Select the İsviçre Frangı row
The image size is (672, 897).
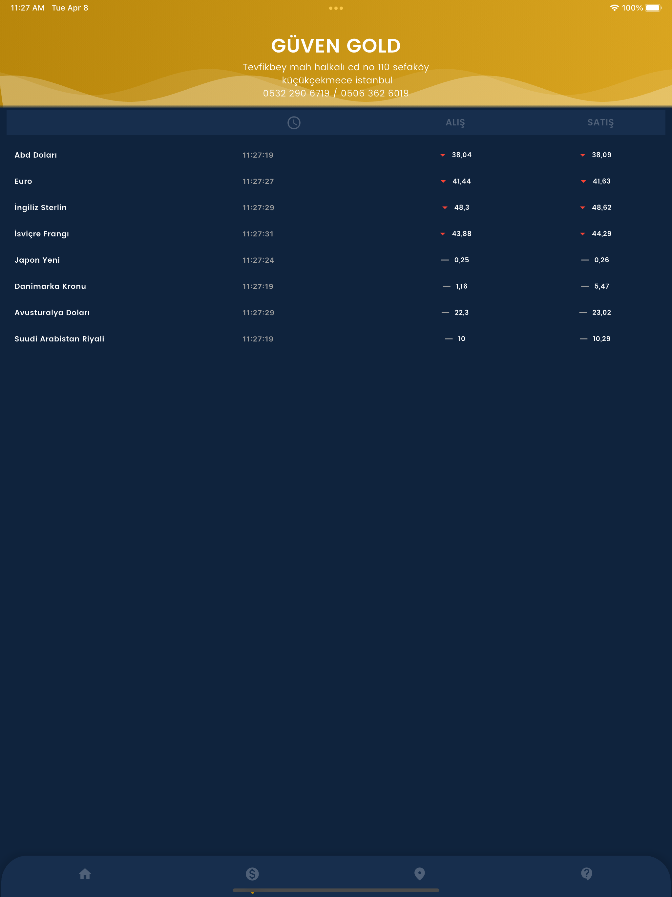[x=336, y=233]
